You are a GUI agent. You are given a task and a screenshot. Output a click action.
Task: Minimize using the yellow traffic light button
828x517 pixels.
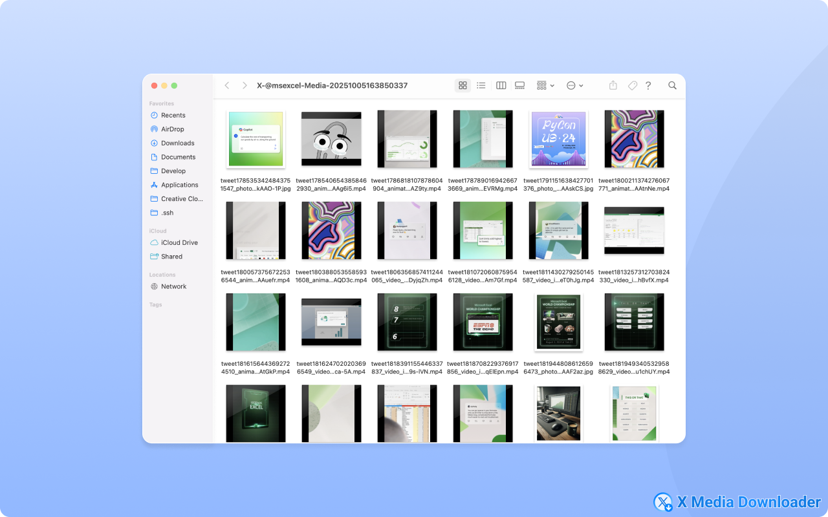[x=164, y=85]
